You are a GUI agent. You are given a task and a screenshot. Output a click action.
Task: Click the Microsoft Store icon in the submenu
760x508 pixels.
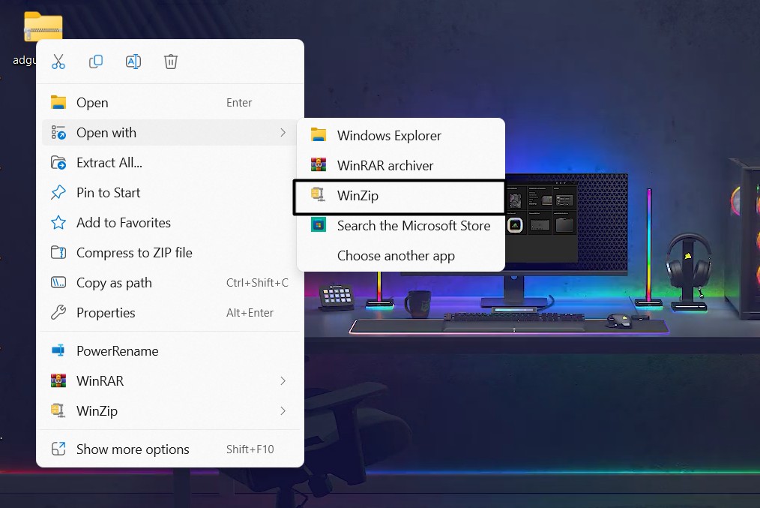click(319, 225)
